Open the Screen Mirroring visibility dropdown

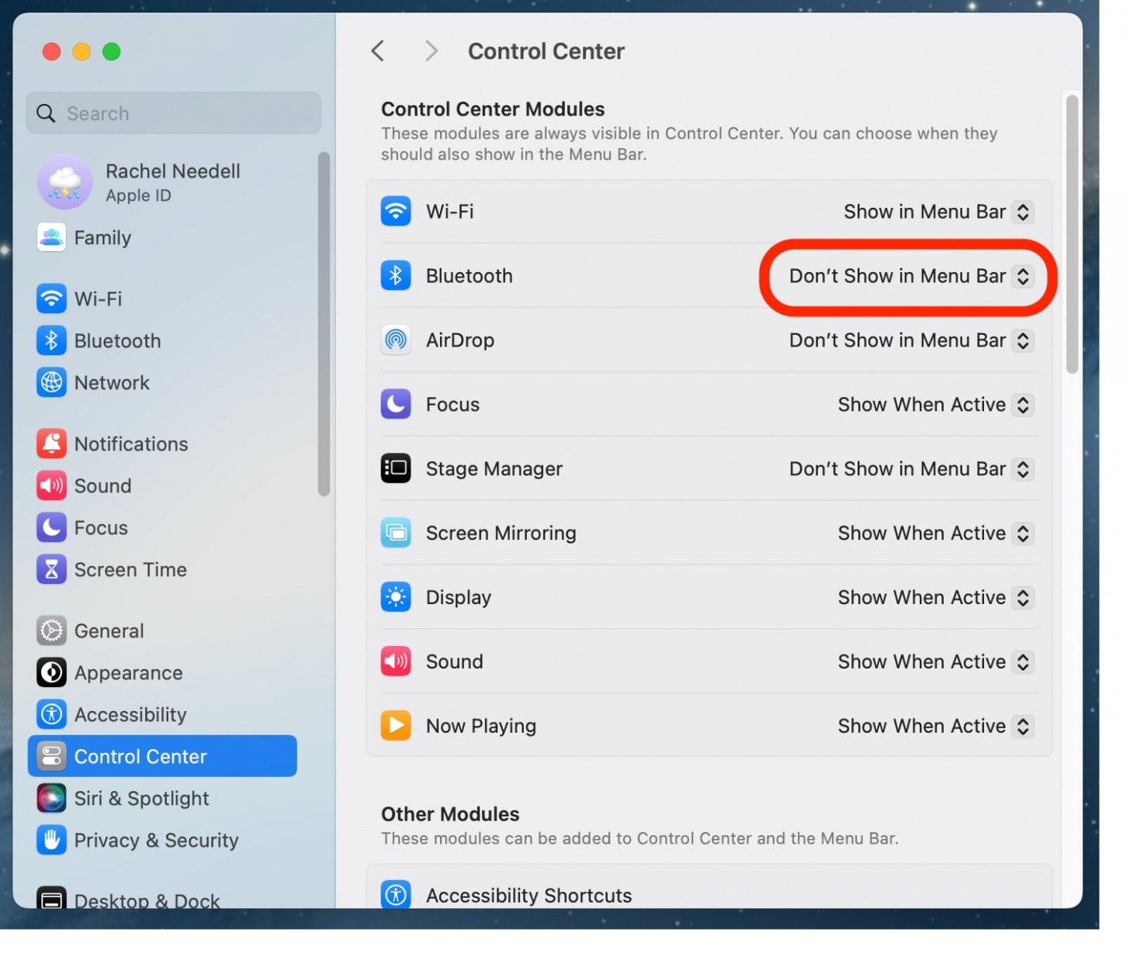(x=934, y=534)
